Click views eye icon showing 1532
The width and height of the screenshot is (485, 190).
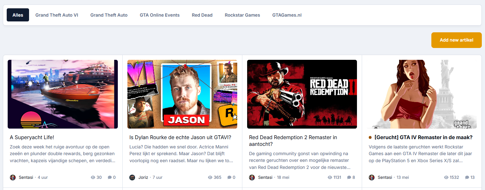pos(447,177)
